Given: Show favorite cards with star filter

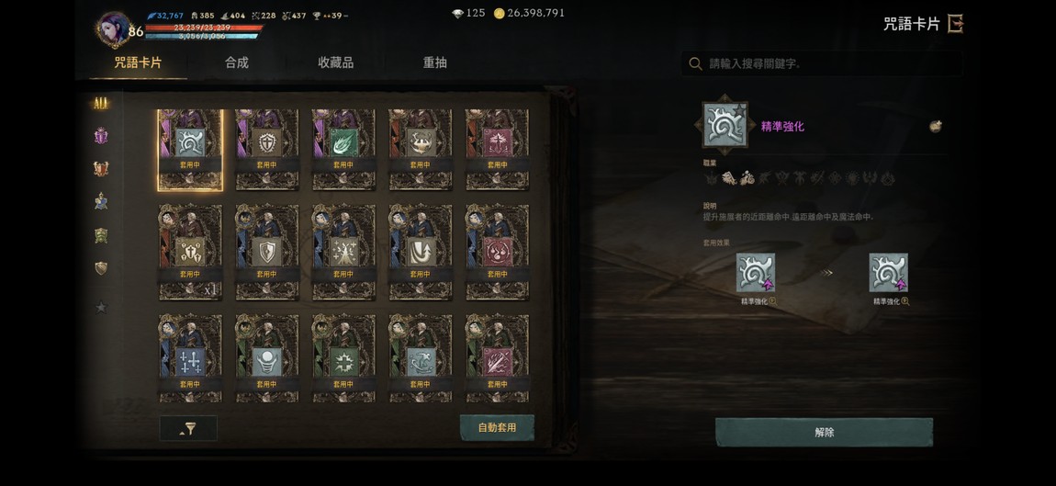Looking at the screenshot, I should click(x=101, y=308).
